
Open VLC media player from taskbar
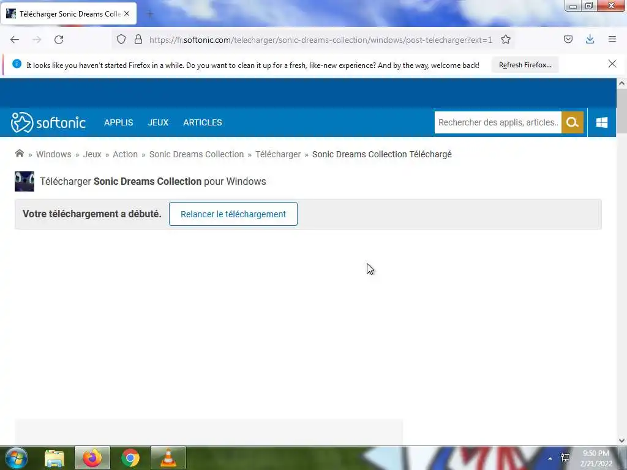tap(168, 458)
